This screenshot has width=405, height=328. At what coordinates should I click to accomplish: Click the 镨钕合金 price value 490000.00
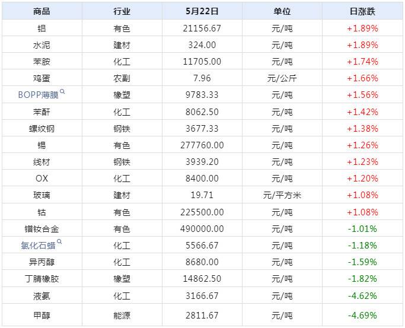202,228
